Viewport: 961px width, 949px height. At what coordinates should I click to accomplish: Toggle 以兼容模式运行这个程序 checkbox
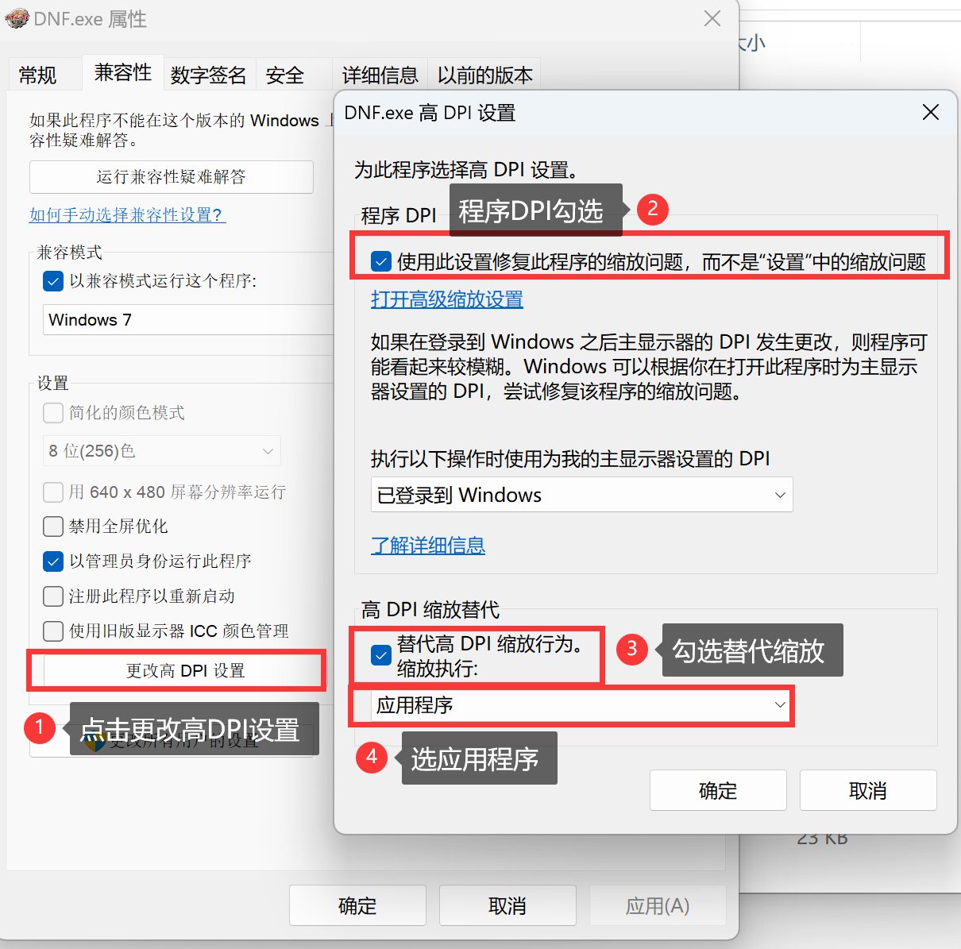click(53, 281)
